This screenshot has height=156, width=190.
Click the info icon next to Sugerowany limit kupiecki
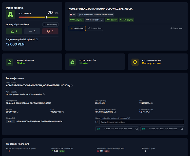[x=37, y=39]
